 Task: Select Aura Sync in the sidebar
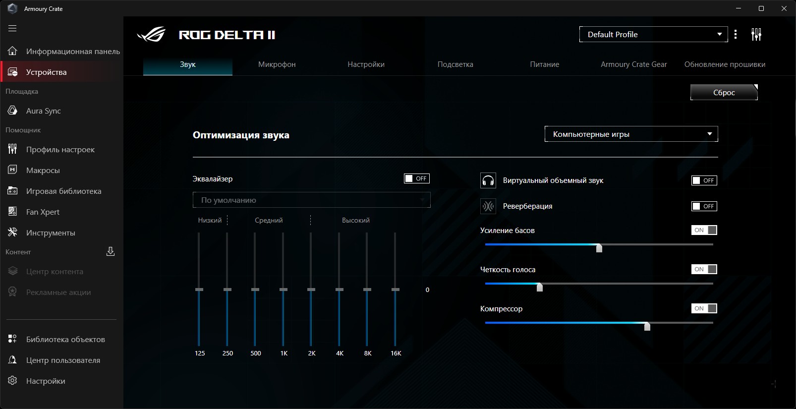click(61, 111)
